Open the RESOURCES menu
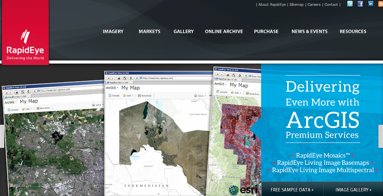 click(353, 31)
